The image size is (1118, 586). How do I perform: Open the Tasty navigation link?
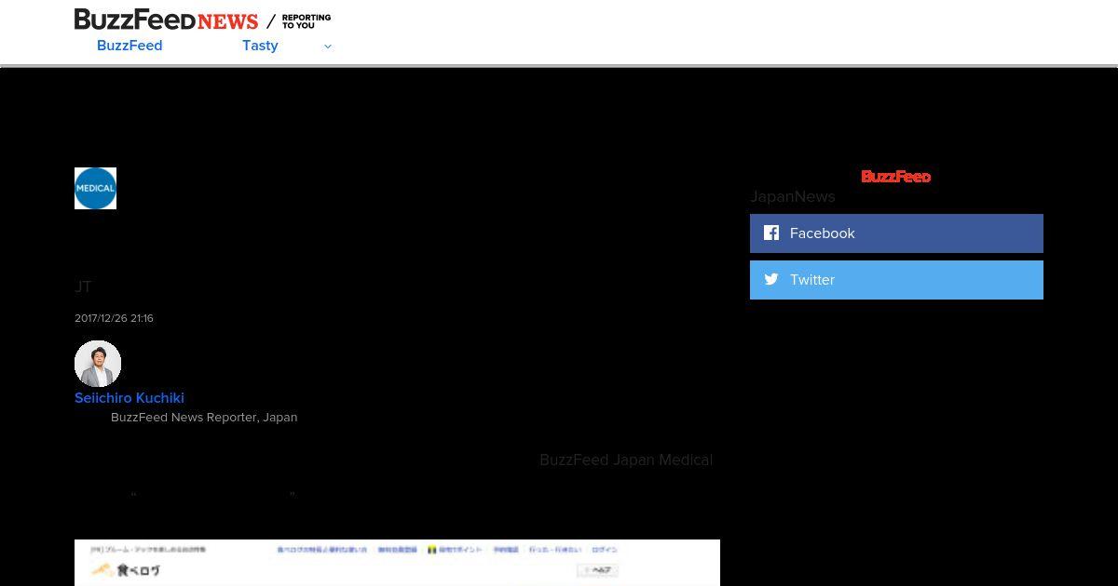coord(260,46)
